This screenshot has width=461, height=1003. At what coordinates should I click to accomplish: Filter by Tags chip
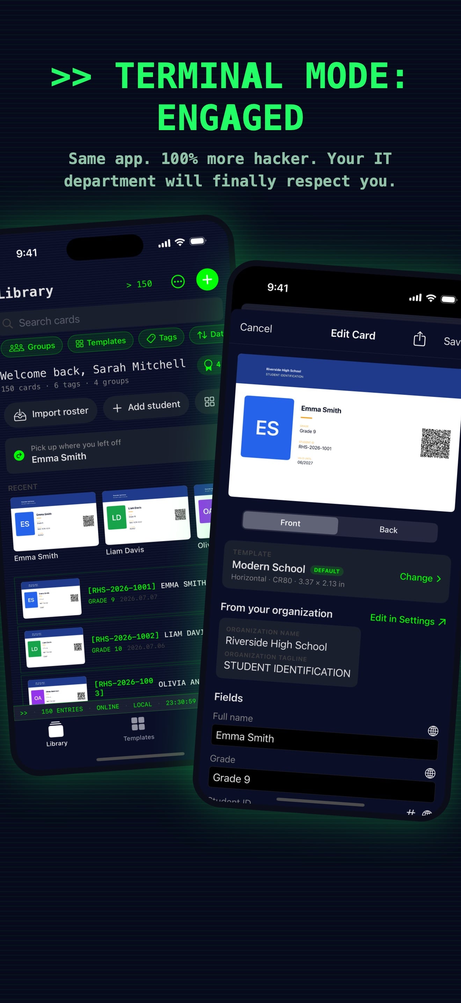pyautogui.click(x=161, y=337)
